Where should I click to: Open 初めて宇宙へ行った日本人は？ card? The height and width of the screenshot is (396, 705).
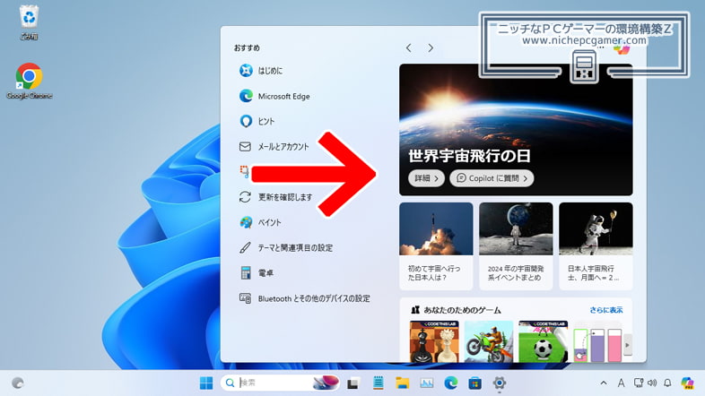click(x=436, y=246)
